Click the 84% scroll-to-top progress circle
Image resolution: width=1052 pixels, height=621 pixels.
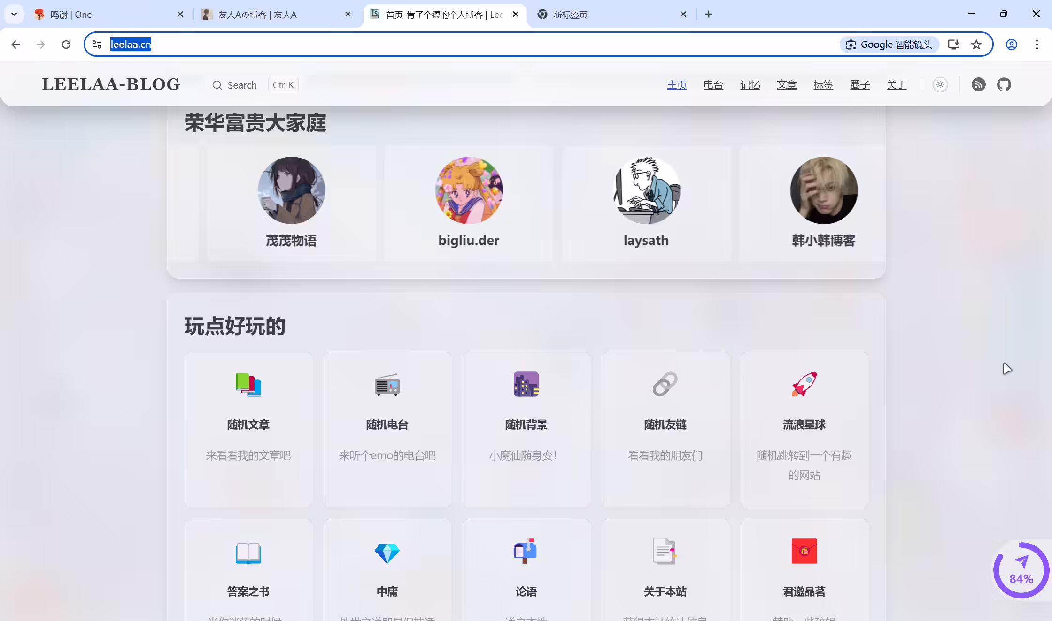coord(1021,570)
